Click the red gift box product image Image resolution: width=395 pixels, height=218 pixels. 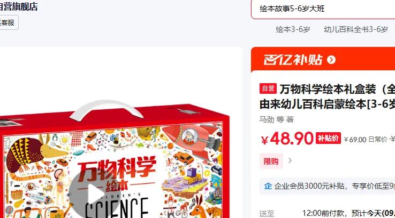113,160
